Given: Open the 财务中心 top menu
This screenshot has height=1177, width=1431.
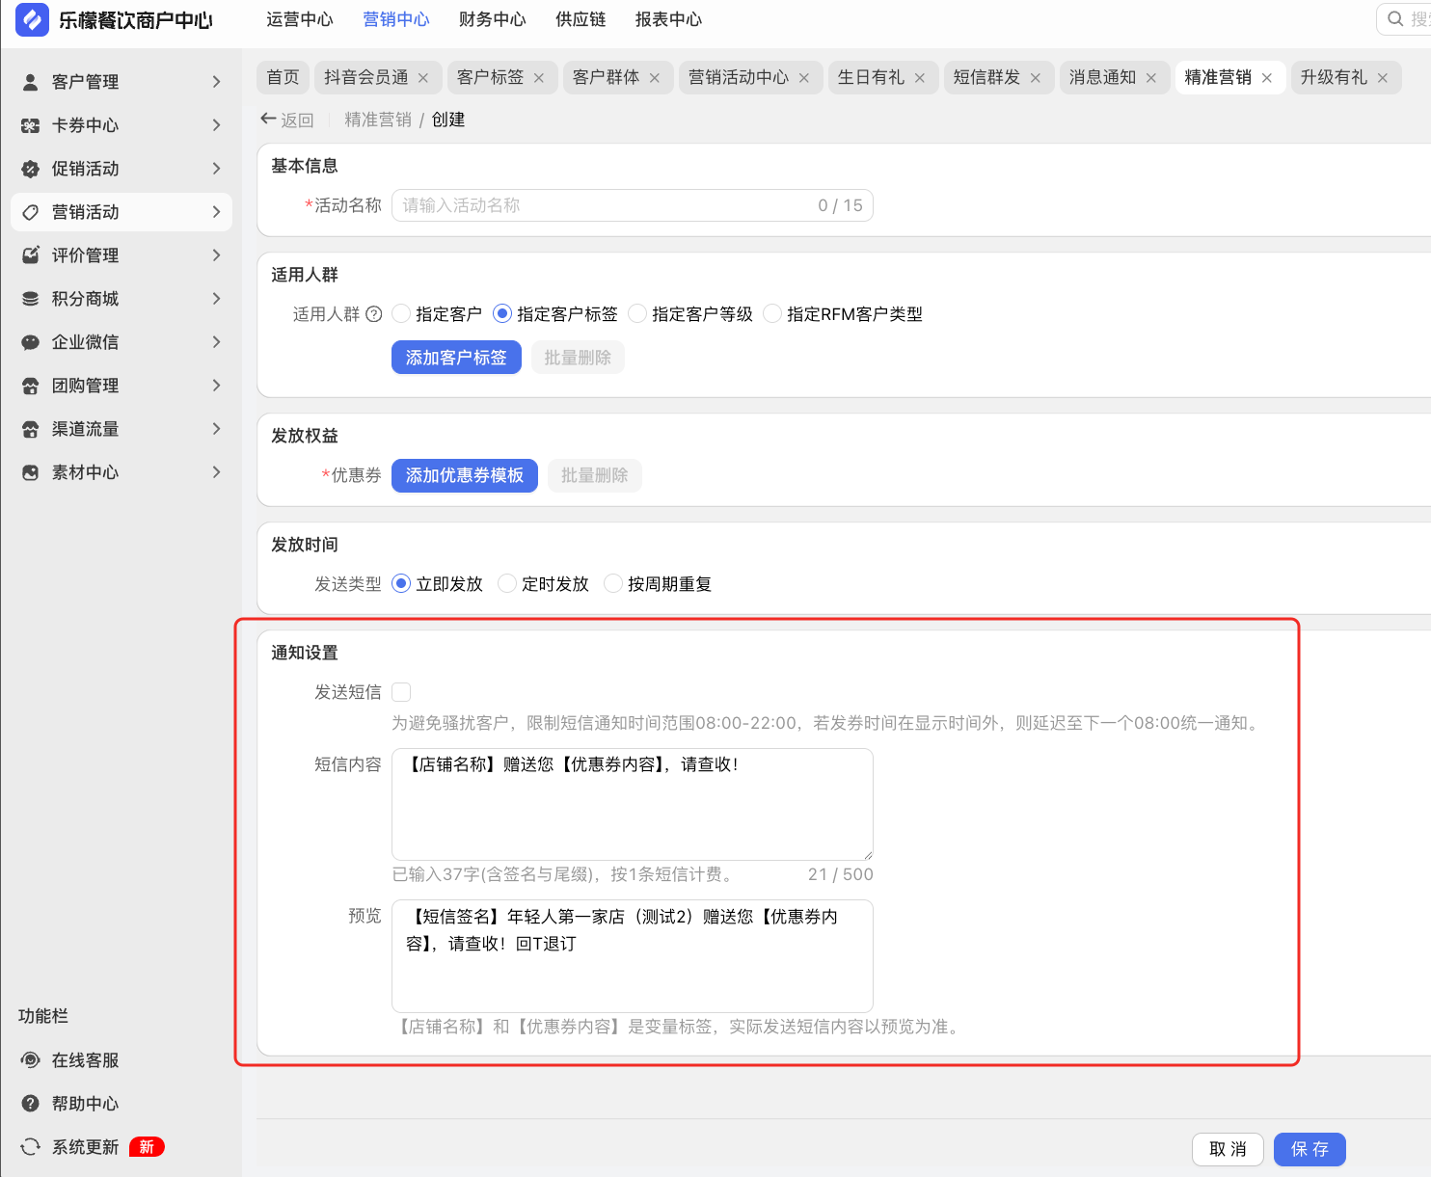Looking at the screenshot, I should click(x=493, y=19).
